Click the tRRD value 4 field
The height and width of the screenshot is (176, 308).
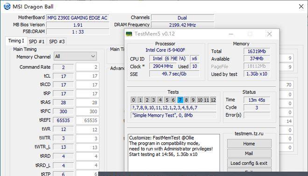click(x=63, y=156)
